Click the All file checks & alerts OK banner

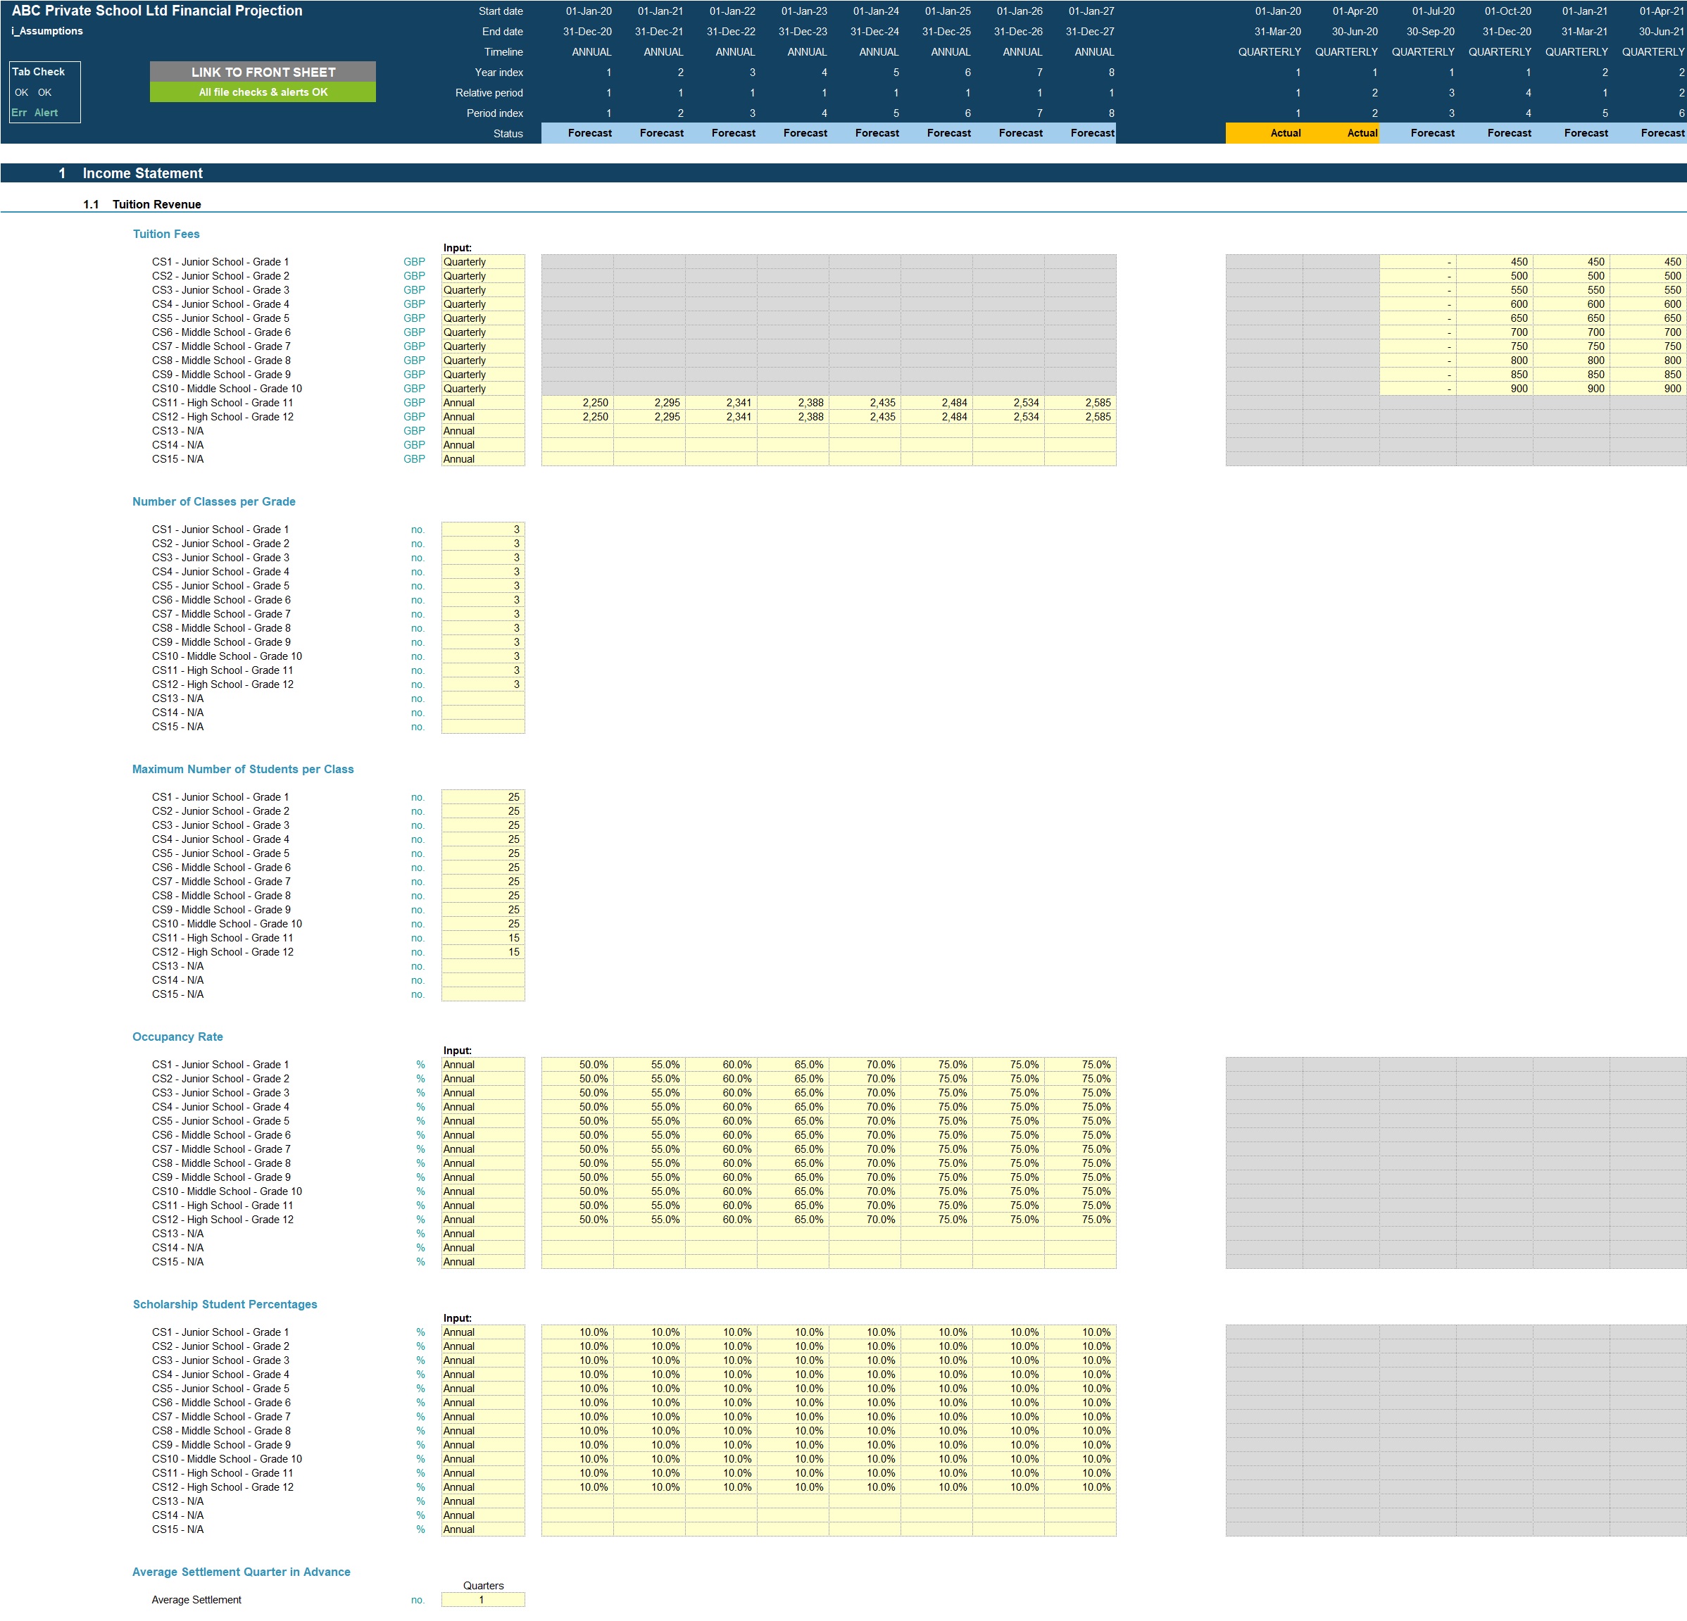(263, 92)
